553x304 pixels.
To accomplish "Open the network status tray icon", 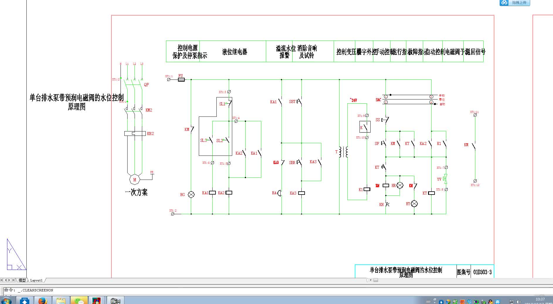I will point(511,302).
